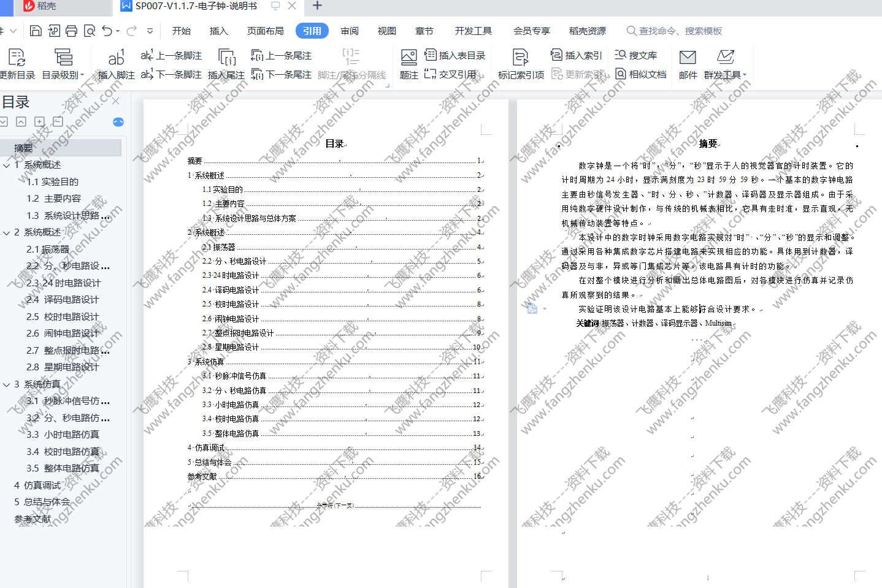Select '1.1 实验目的' in outline pane
882x588 pixels.
pyautogui.click(x=52, y=181)
